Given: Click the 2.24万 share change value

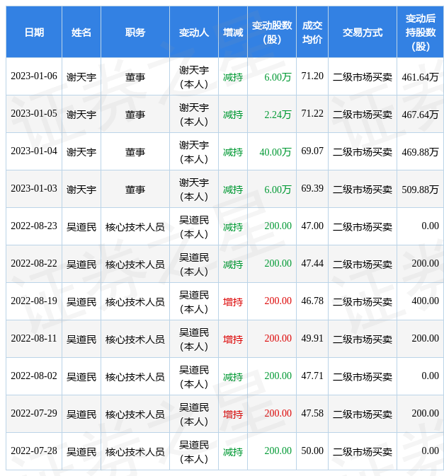Looking at the screenshot, I should point(278,115).
